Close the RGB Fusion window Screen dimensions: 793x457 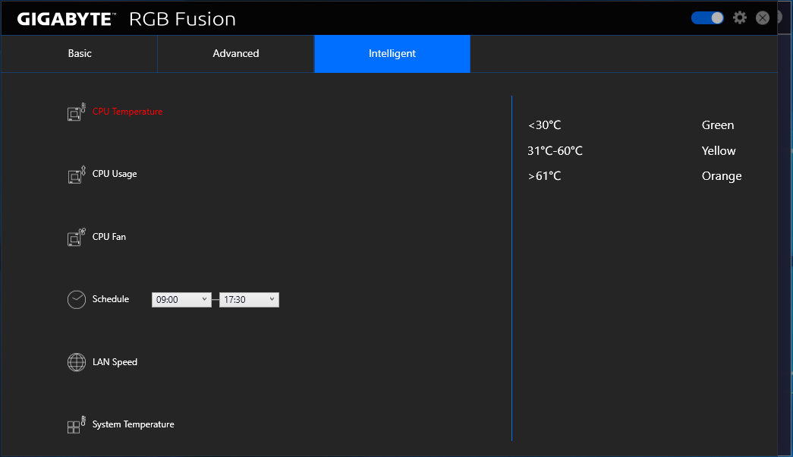(x=763, y=18)
